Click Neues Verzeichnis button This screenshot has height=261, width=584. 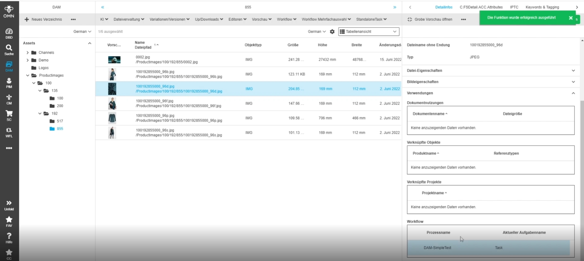pos(43,19)
